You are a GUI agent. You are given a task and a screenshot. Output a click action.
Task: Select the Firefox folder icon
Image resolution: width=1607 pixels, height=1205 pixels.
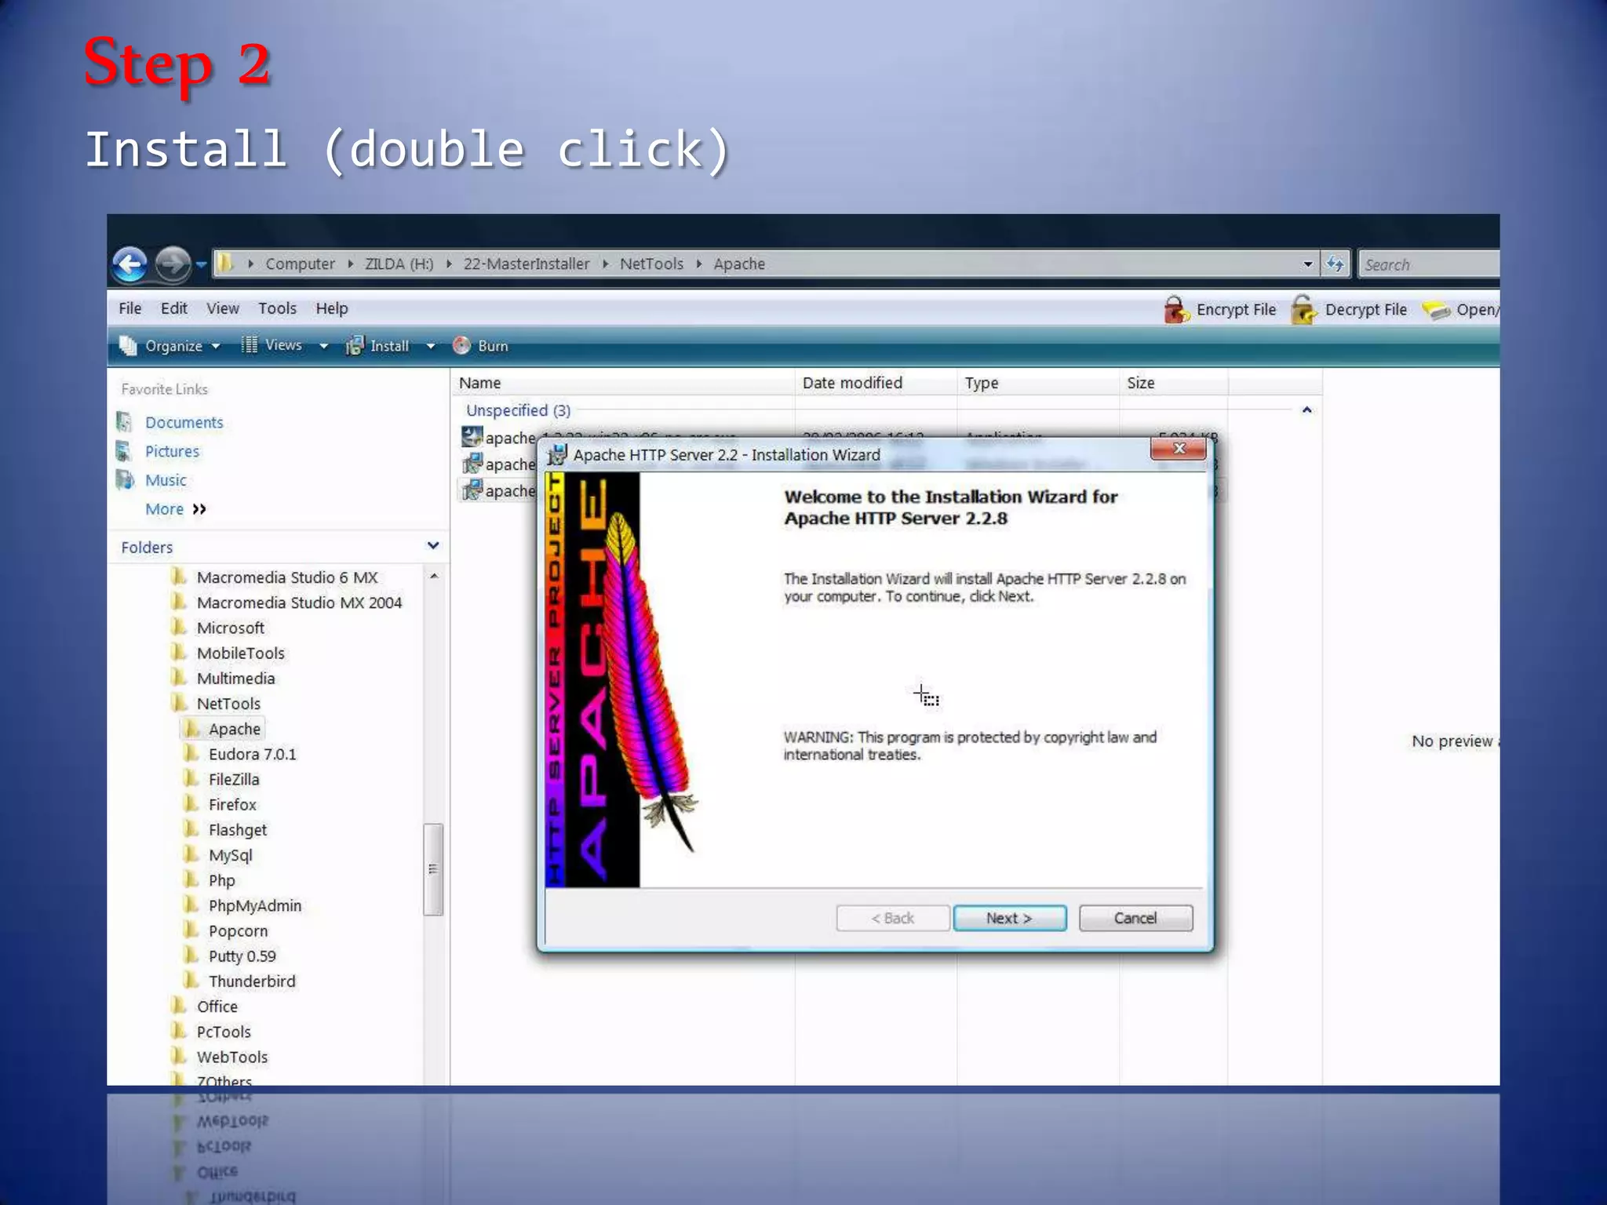tap(191, 803)
